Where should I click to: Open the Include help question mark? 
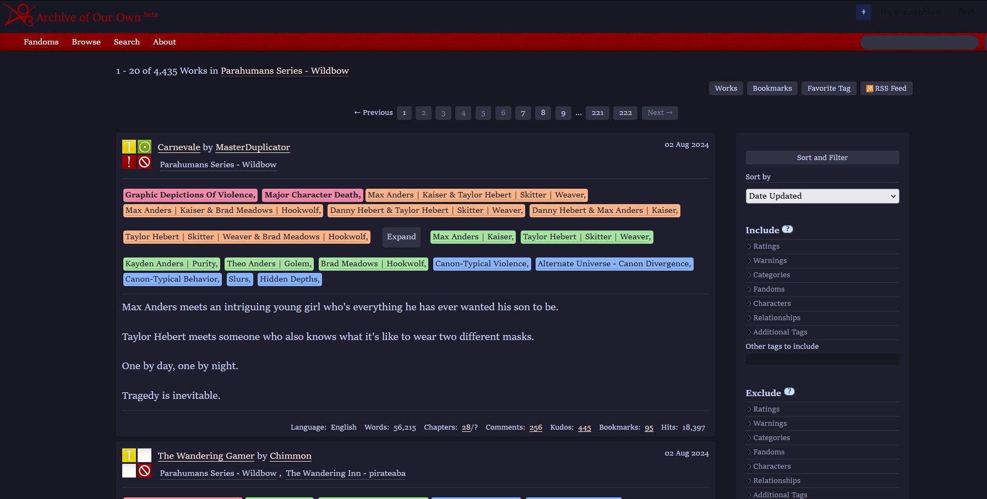click(787, 229)
